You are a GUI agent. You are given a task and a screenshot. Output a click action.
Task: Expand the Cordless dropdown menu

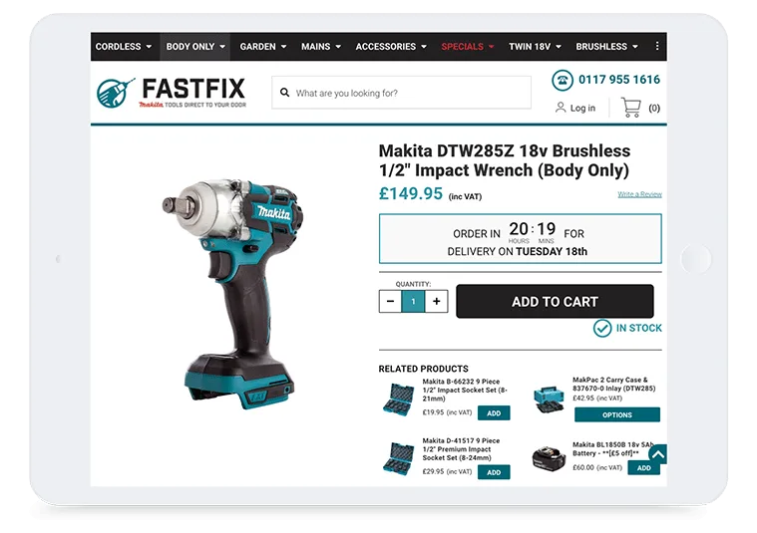pyautogui.click(x=124, y=47)
